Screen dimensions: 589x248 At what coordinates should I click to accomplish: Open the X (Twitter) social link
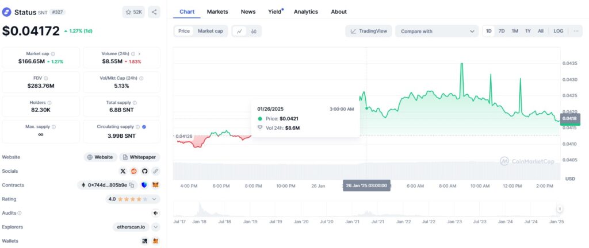[123, 171]
